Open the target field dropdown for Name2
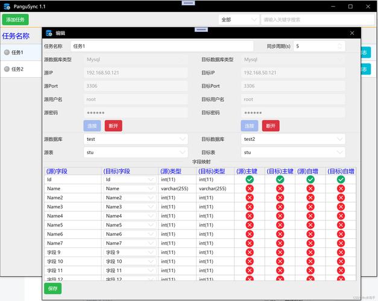 [130, 197]
